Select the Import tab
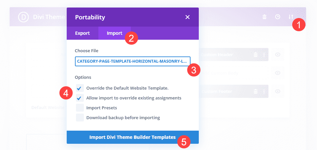This screenshot has width=317, height=150. [114, 33]
